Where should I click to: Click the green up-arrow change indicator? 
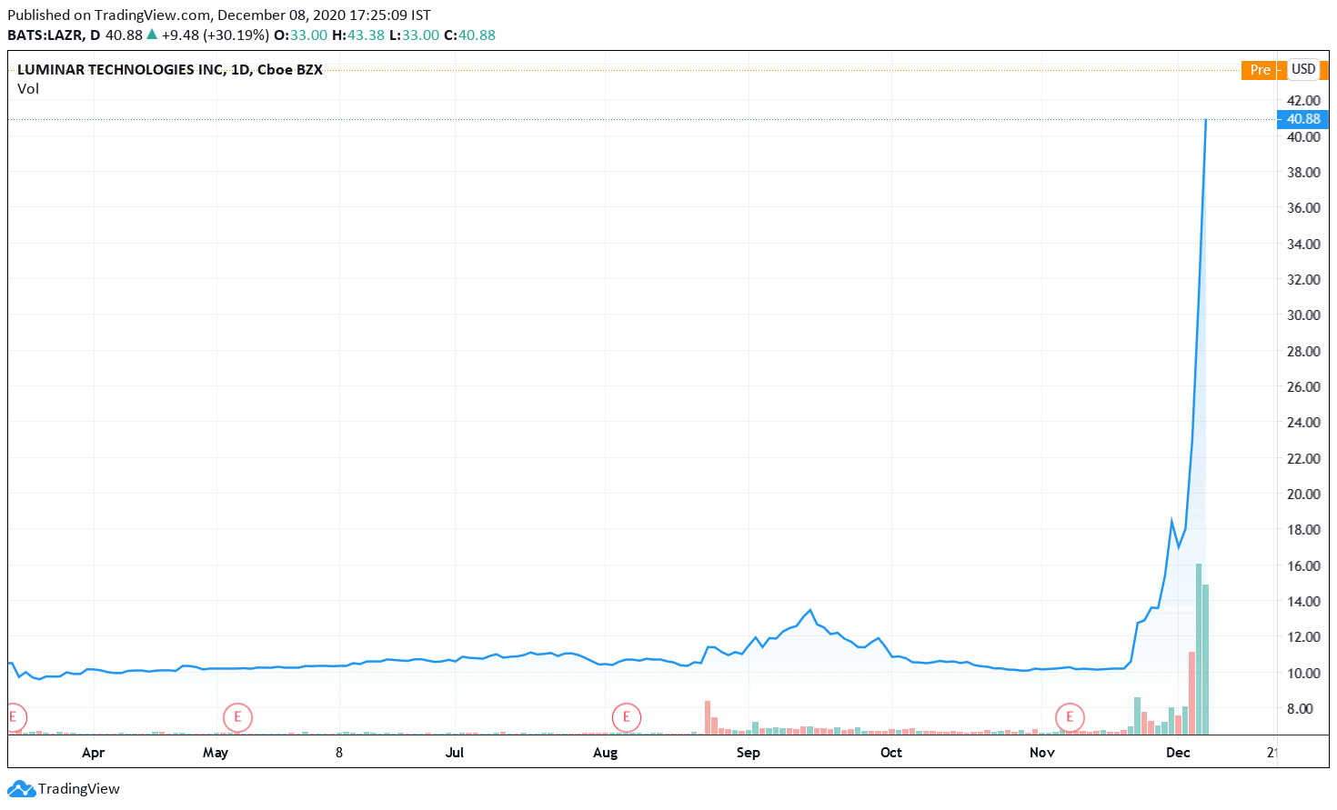coord(152,35)
